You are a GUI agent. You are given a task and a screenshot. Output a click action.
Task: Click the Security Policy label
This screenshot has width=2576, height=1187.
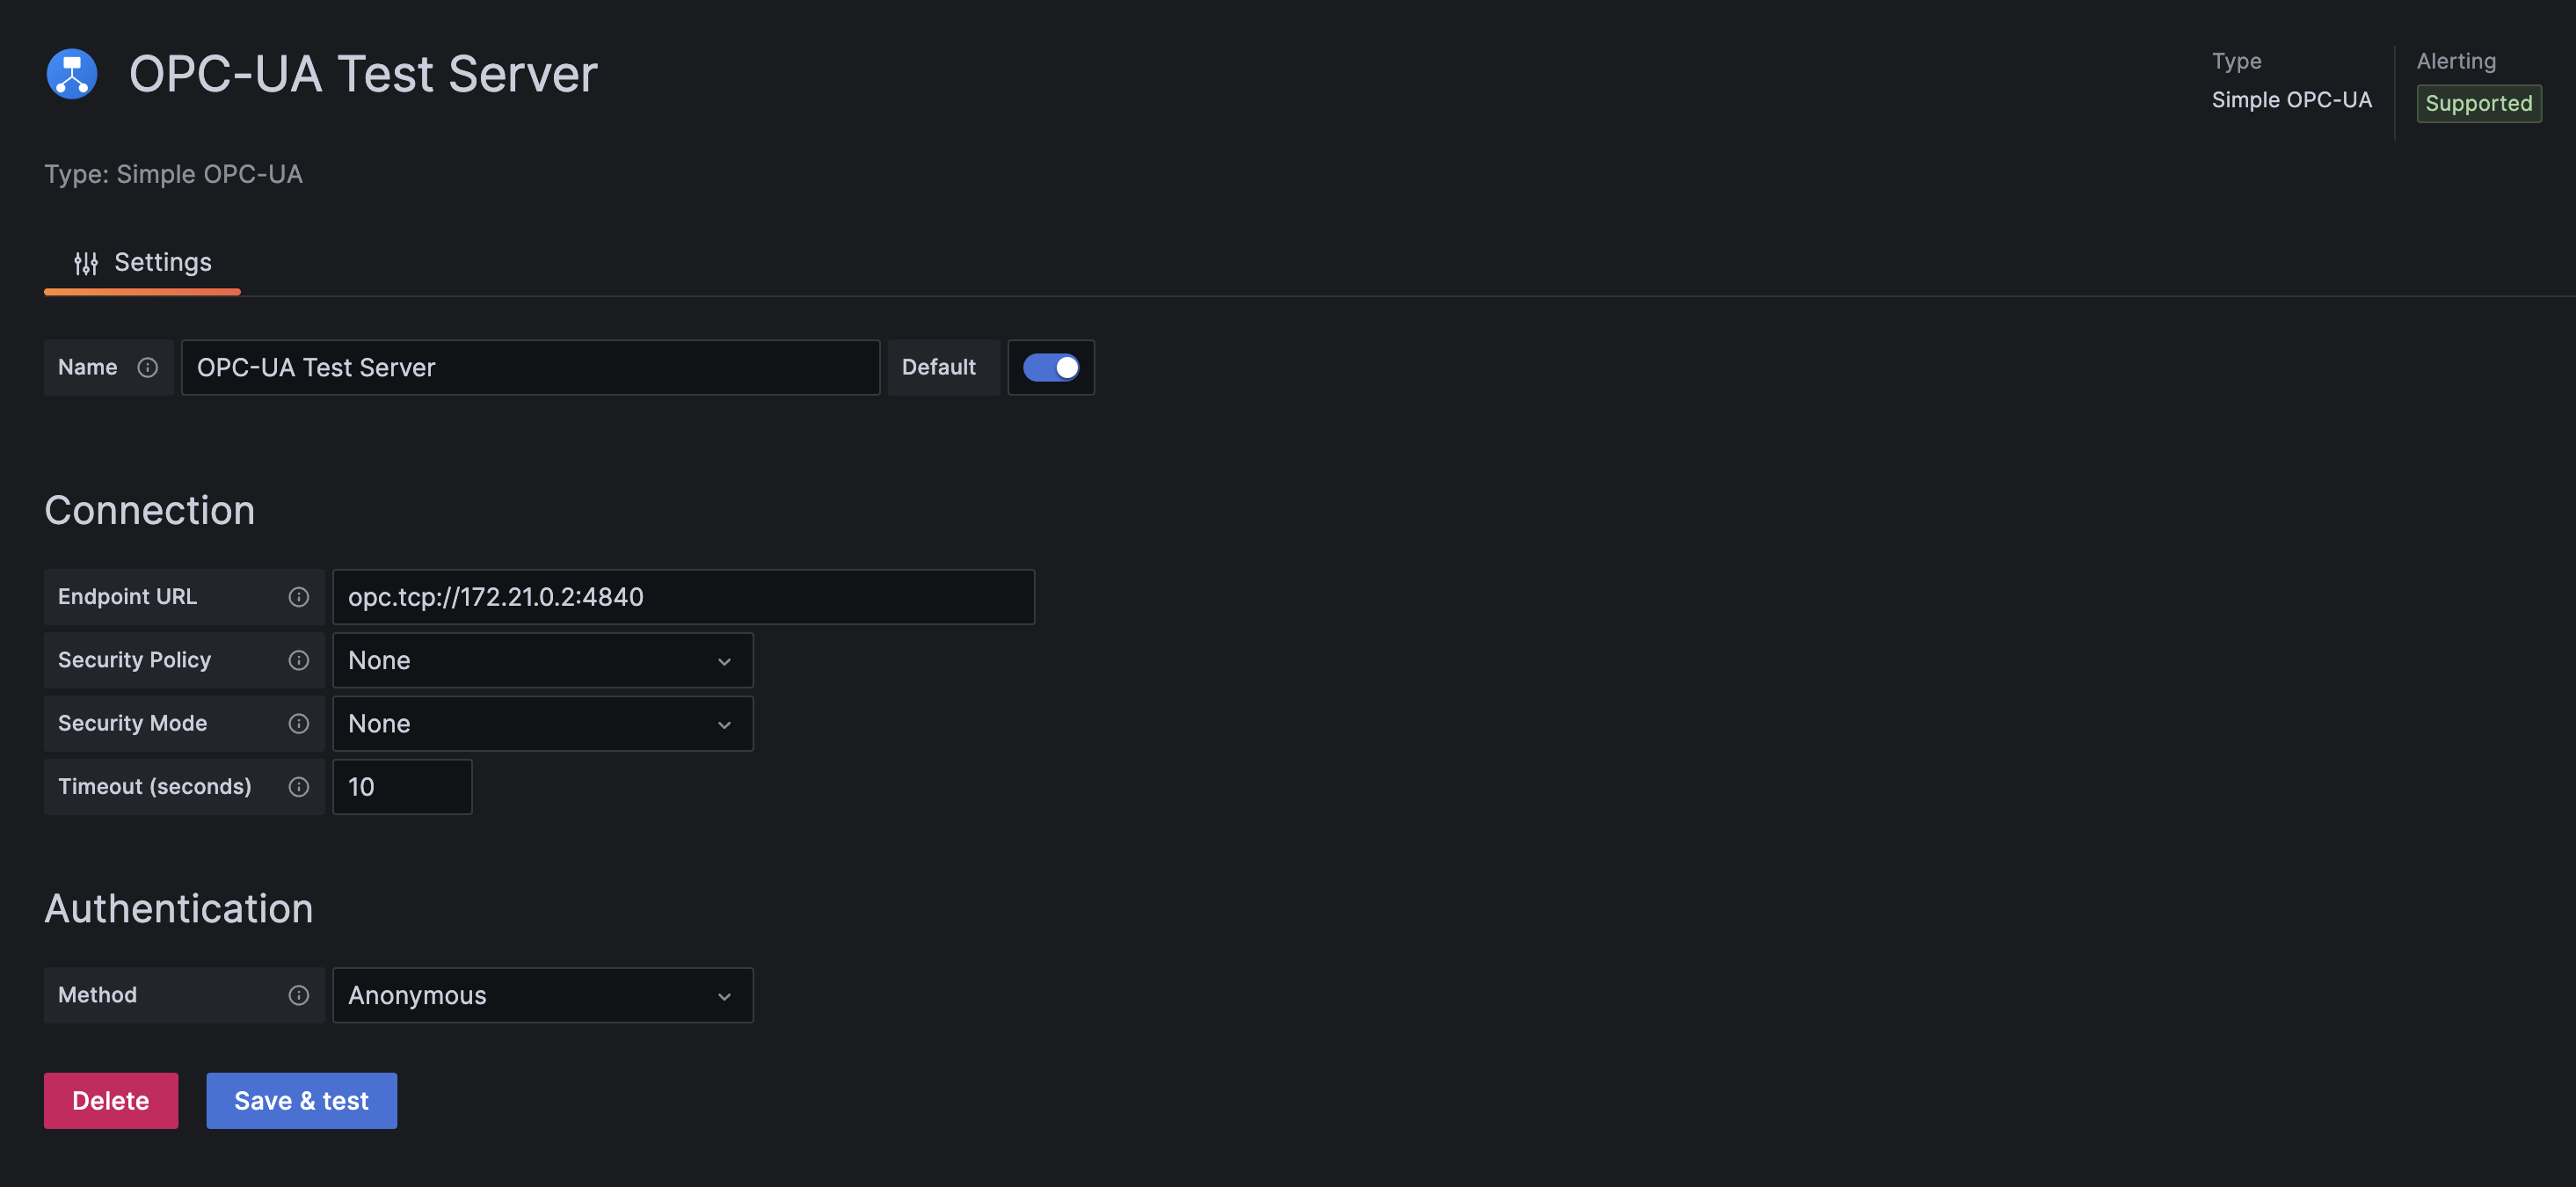coord(134,660)
